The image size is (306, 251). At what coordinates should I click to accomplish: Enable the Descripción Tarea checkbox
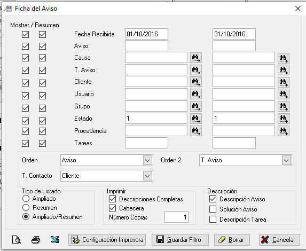tap(213, 219)
